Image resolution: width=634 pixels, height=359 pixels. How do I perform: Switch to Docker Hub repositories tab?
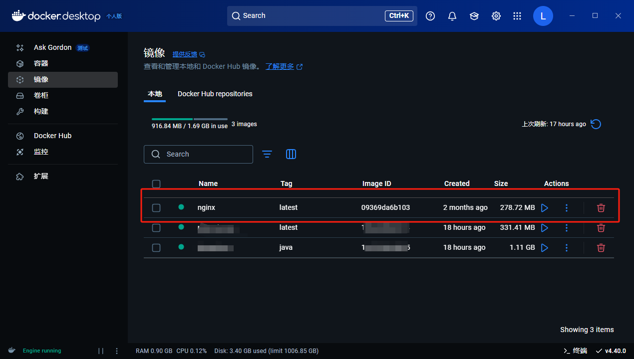215,94
